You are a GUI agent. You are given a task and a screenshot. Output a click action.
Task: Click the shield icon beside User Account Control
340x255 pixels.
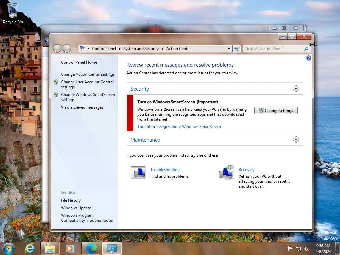click(x=56, y=82)
